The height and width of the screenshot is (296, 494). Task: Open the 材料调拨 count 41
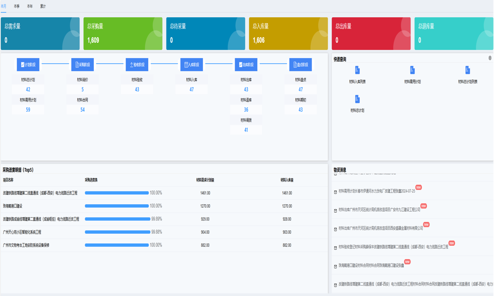click(x=246, y=130)
